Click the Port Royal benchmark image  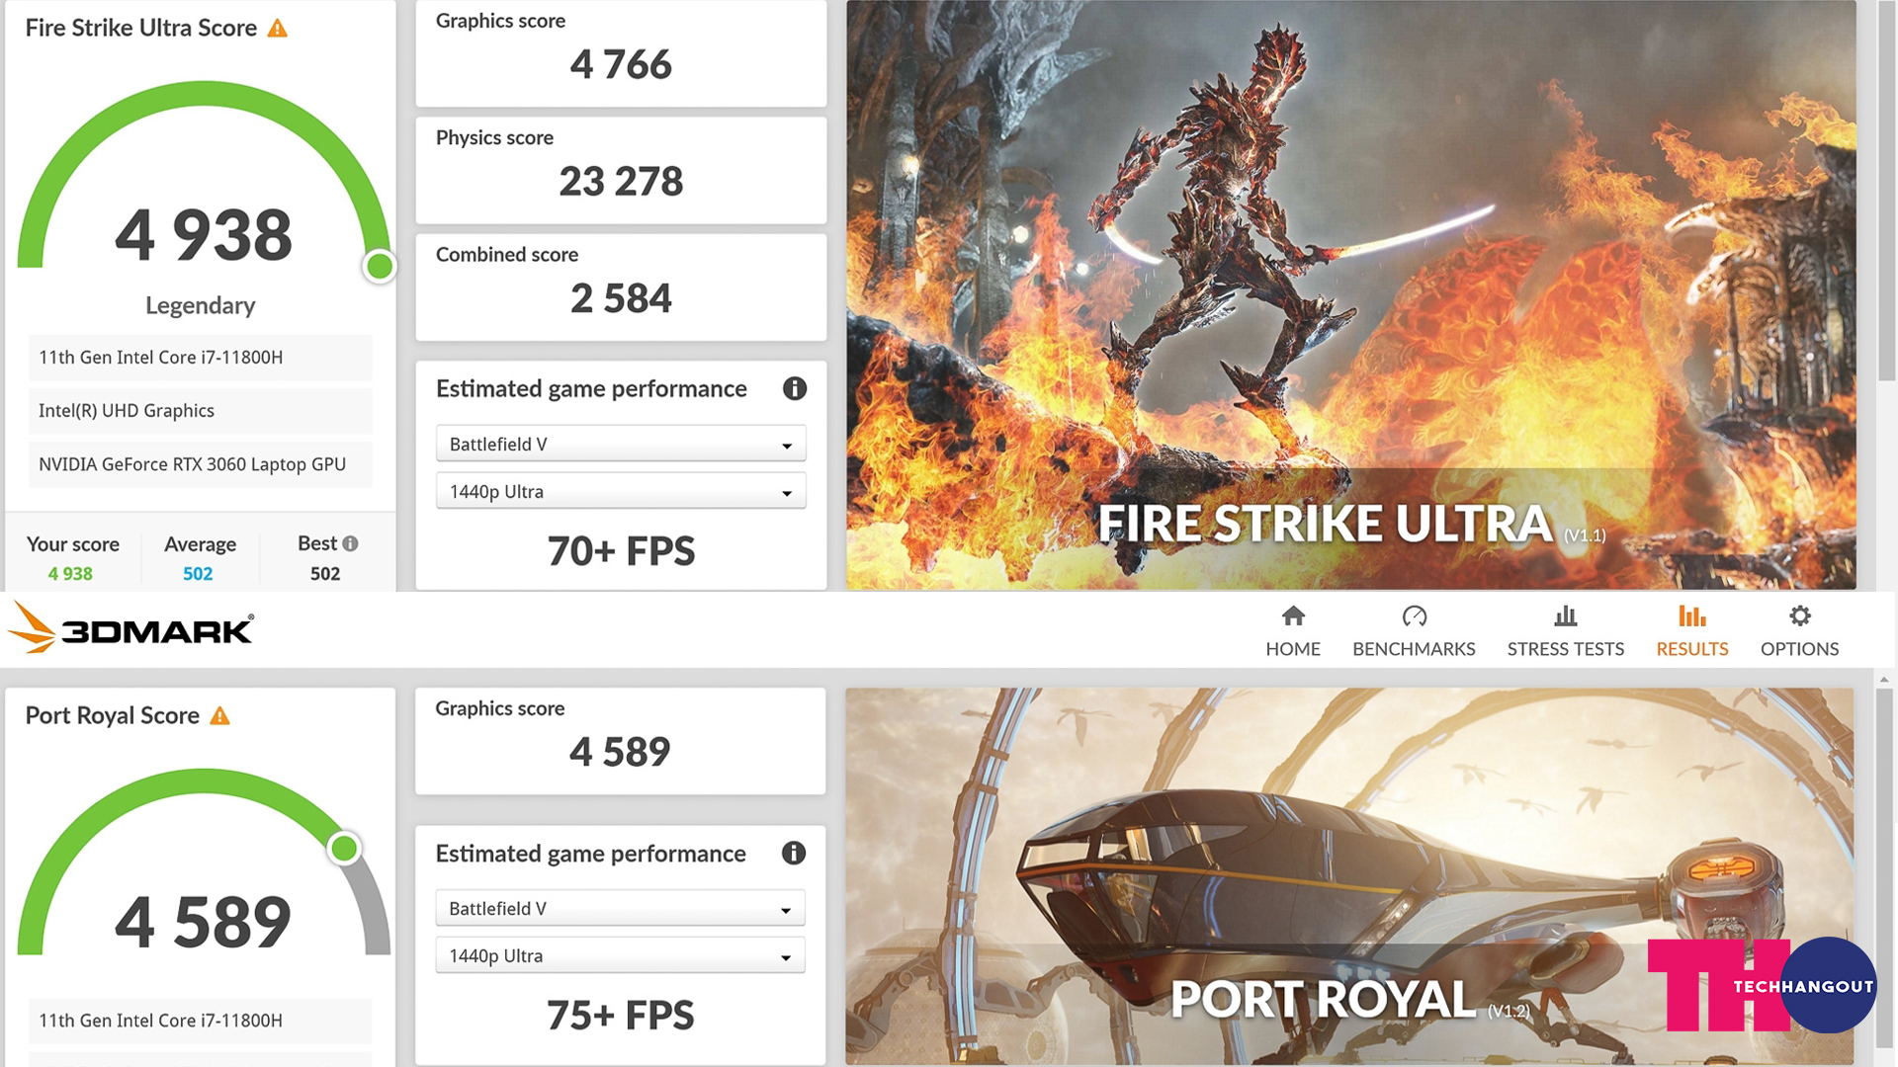click(1349, 876)
